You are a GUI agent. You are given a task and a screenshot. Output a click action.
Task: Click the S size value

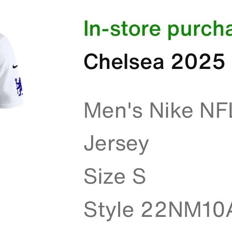point(139,176)
